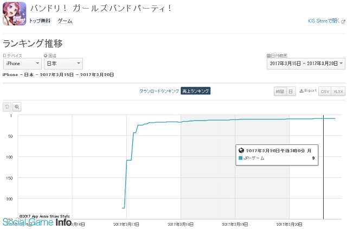
Task: Select the 売上ランキング tab
Action: coord(195,91)
